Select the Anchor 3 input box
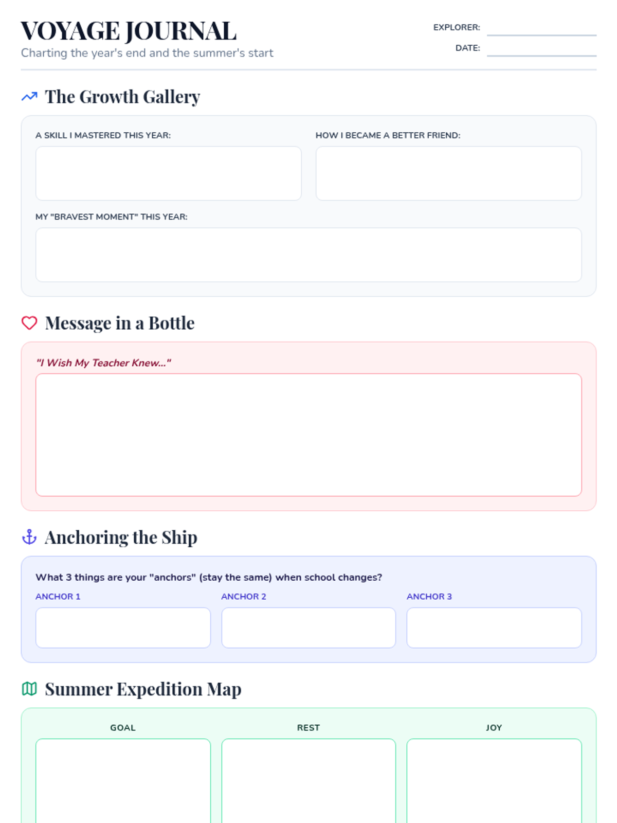The image size is (617, 823). pos(494,628)
